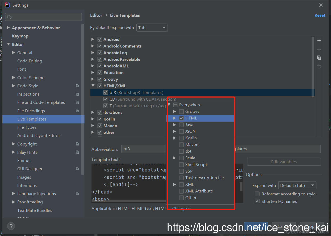Open the Emmet settings page
This screenshot has width=331, height=236.
pos(24,161)
